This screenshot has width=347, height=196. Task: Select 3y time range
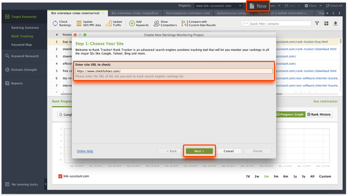click(303, 176)
